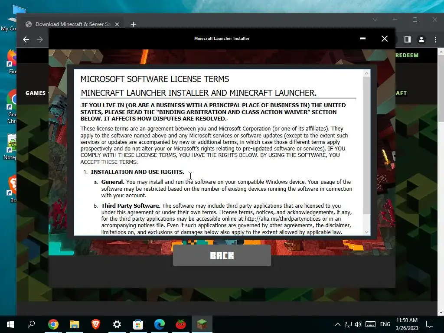Screen dimensions: 444x333
Task: Open the browser three-dot menu
Action: pos(435,39)
